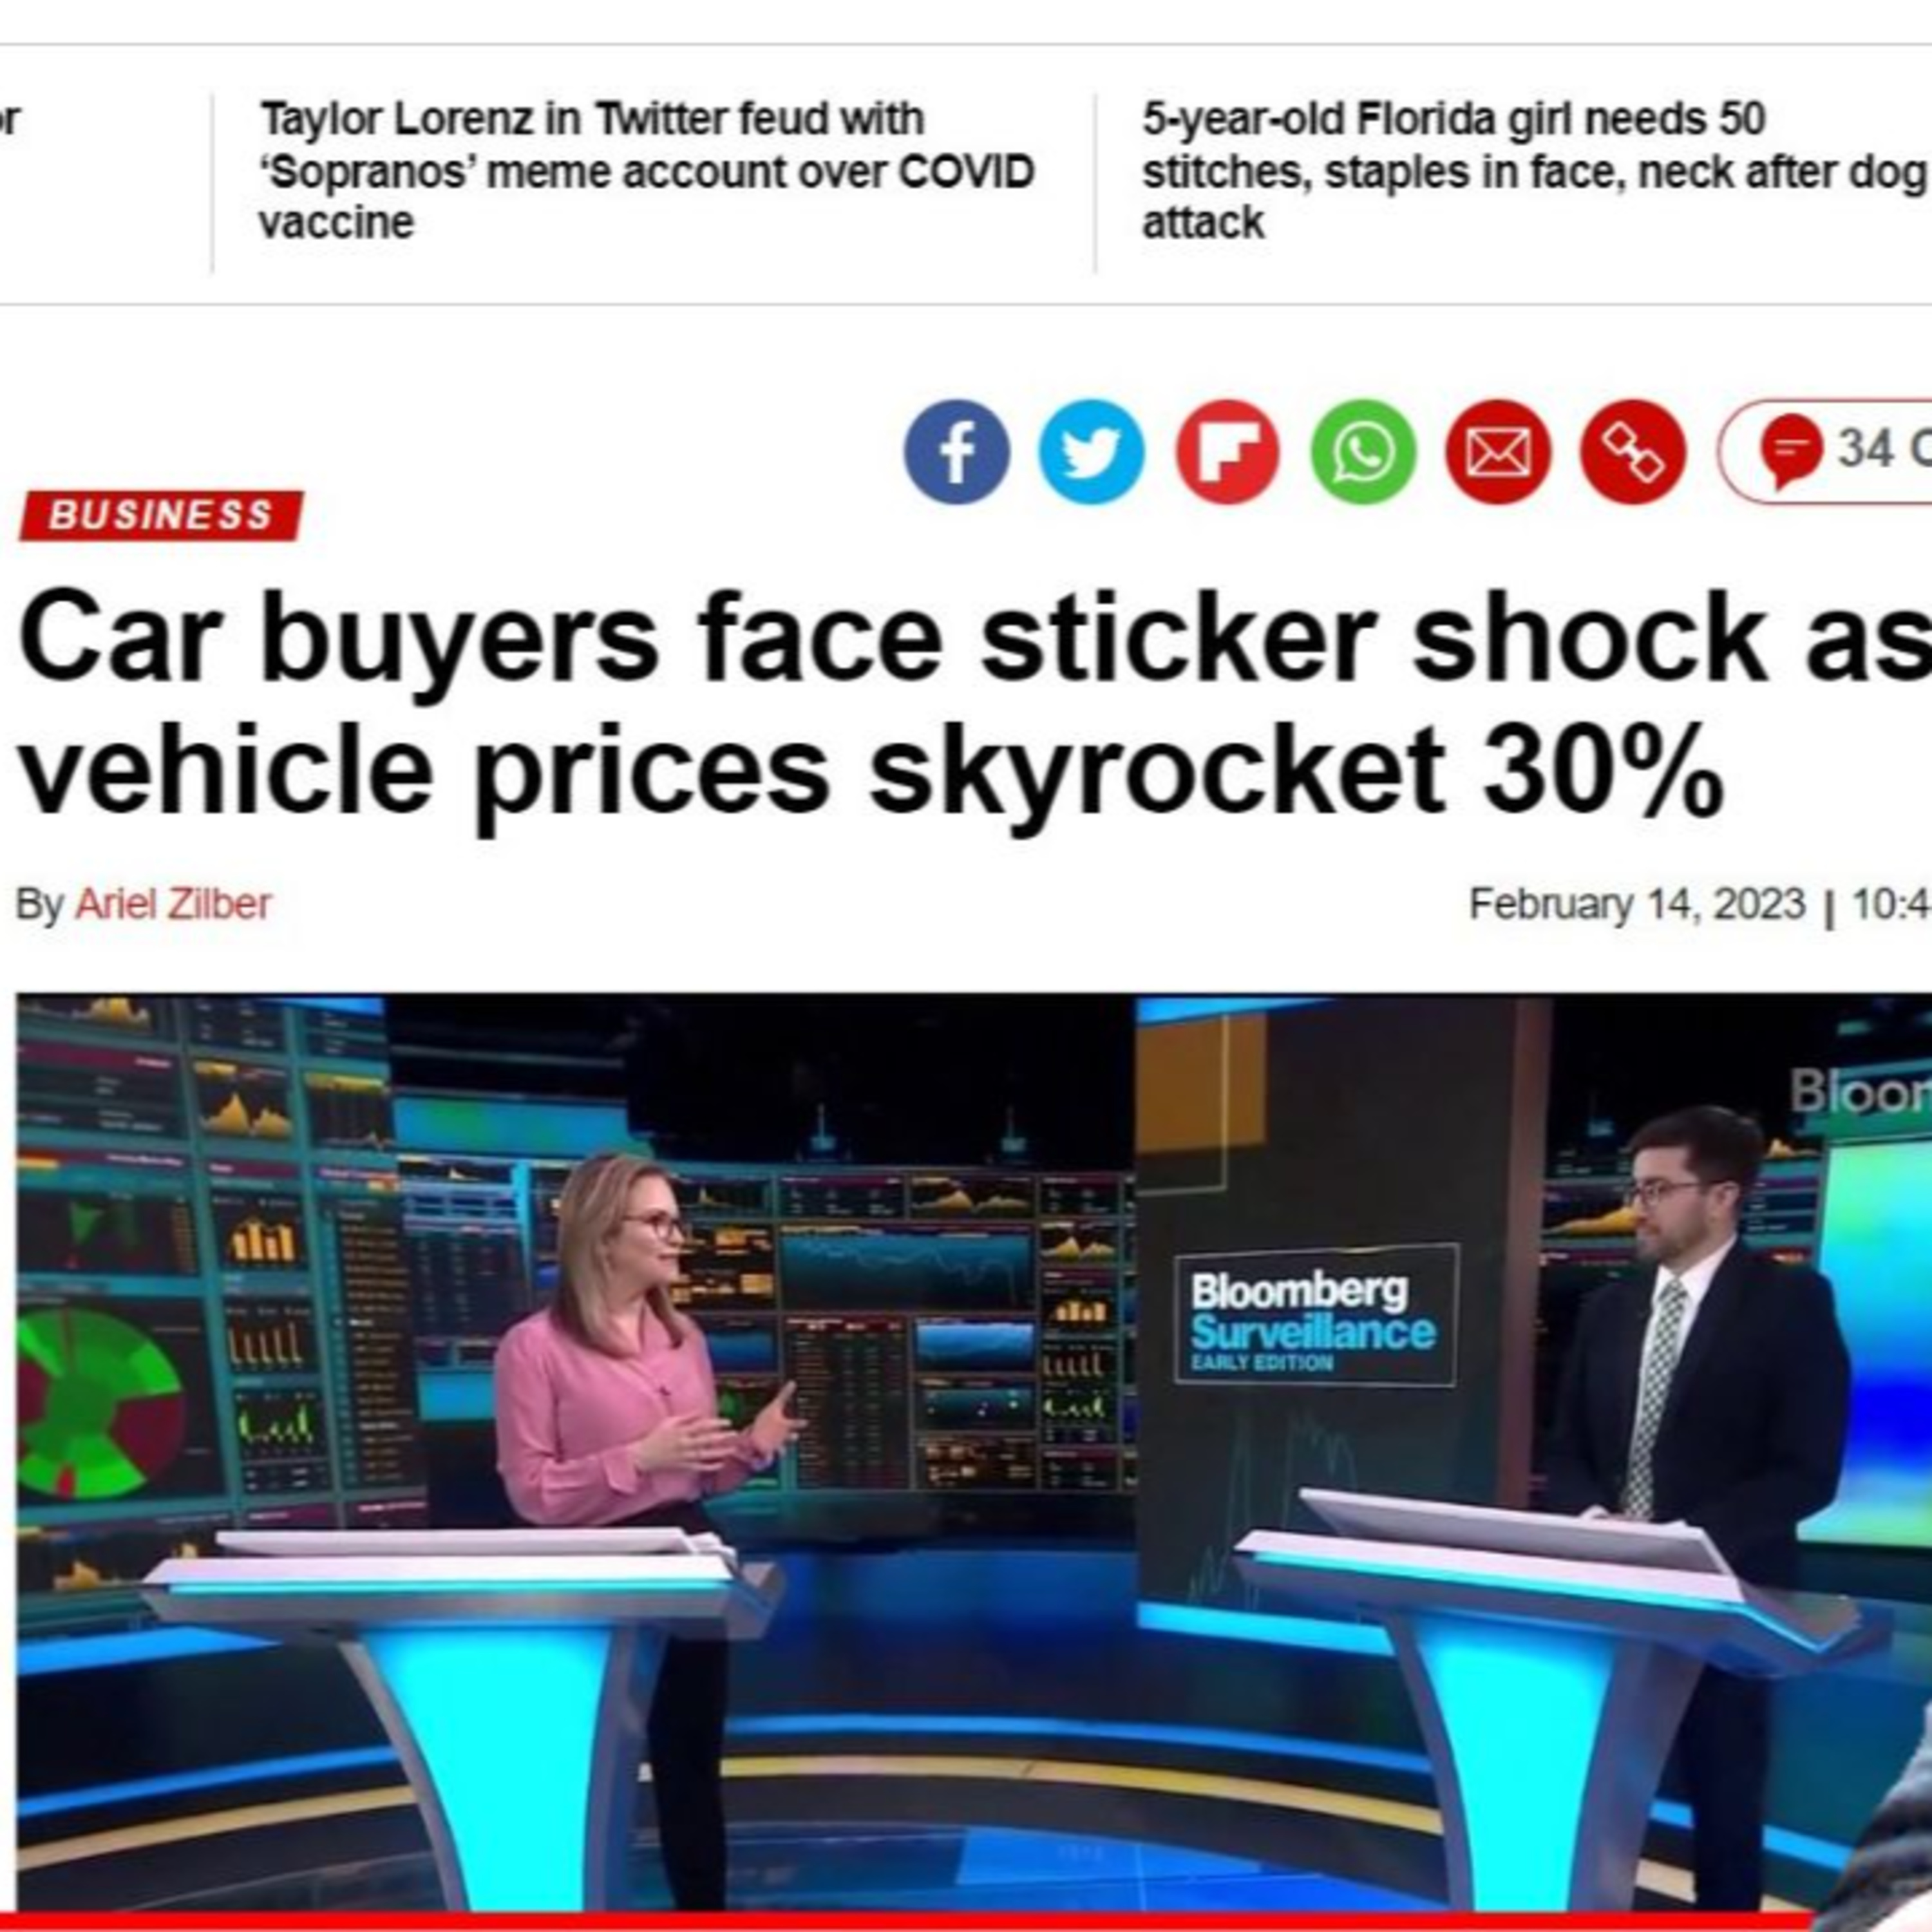
Task: Open the 34 comments button
Action: click(1826, 451)
